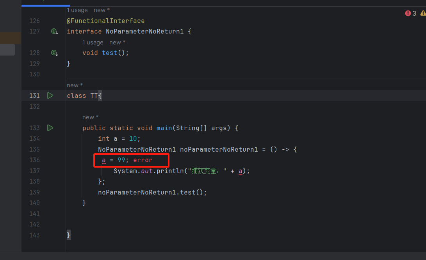This screenshot has height=260, width=426.
Task: Click the 'out' field on line 137
Action: (x=146, y=171)
